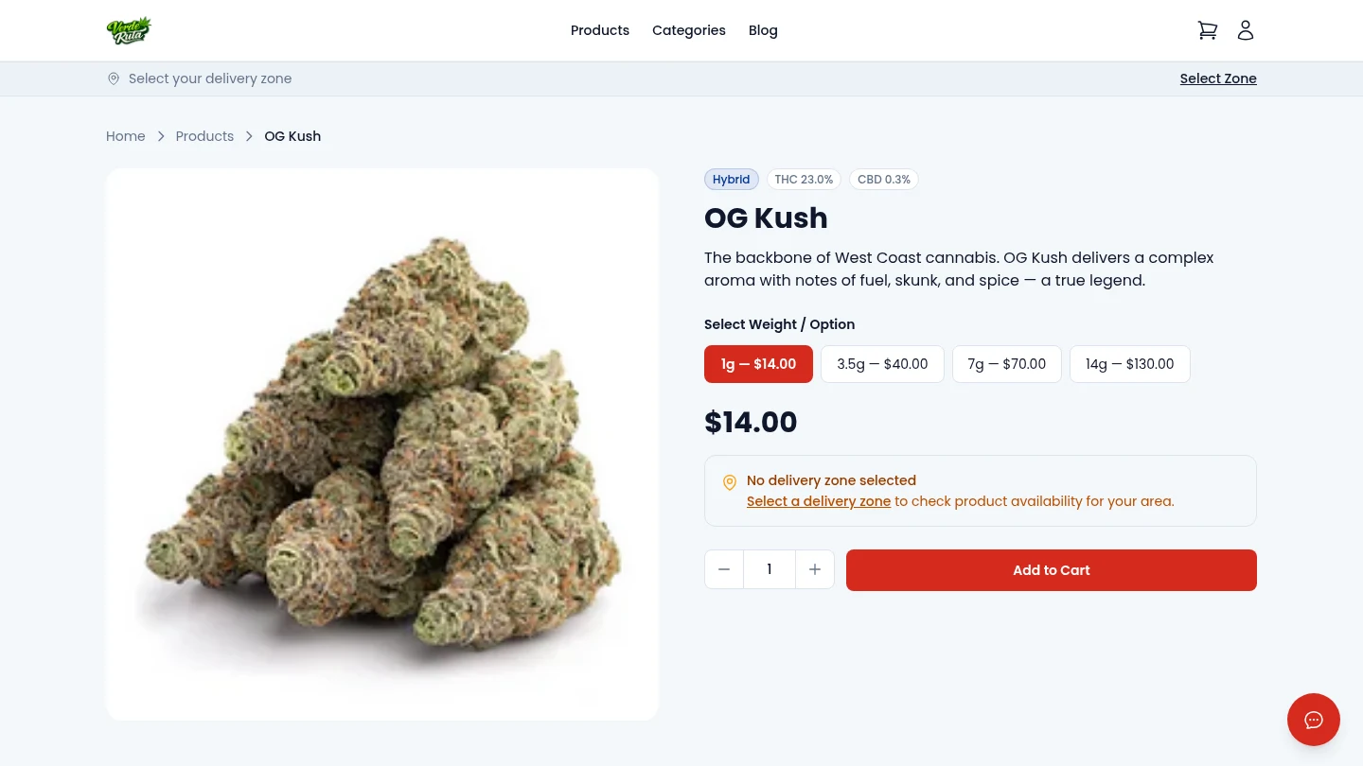The height and width of the screenshot is (766, 1363).
Task: Click the quantity input field
Action: coord(770,569)
